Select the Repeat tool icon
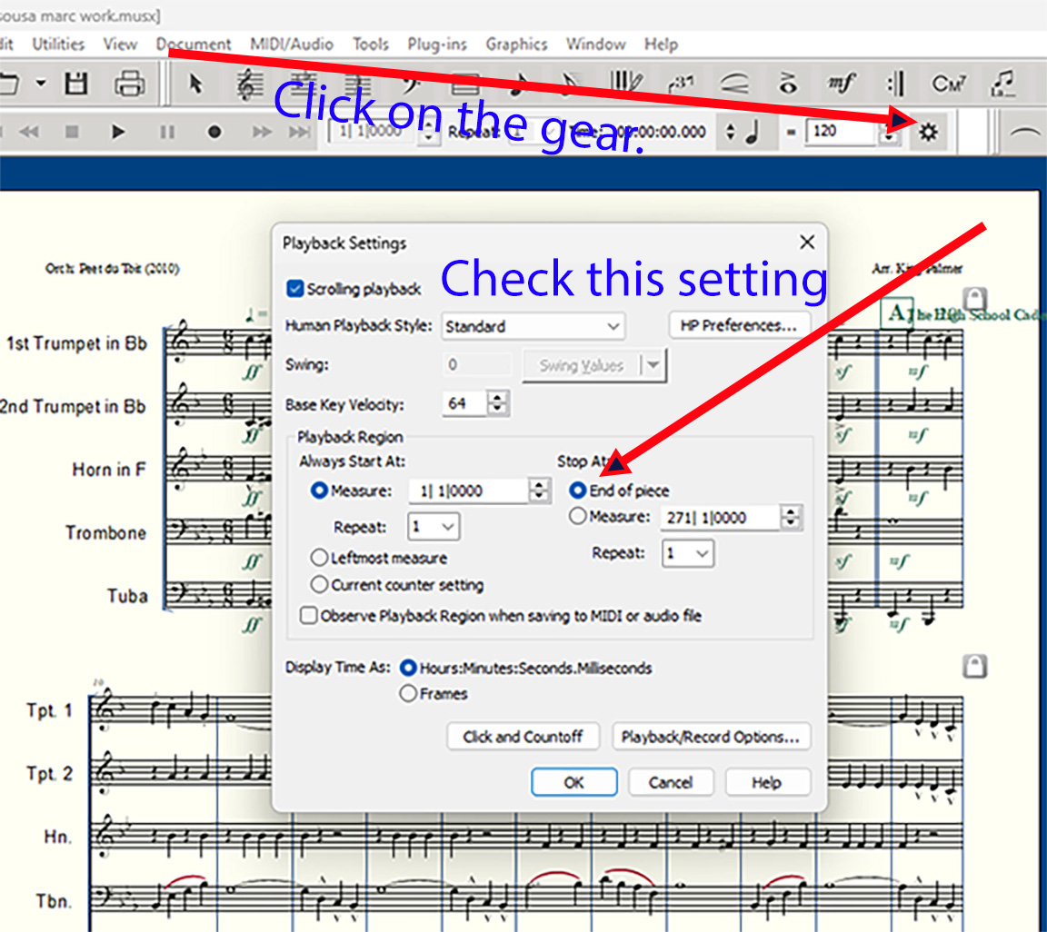 click(x=895, y=84)
